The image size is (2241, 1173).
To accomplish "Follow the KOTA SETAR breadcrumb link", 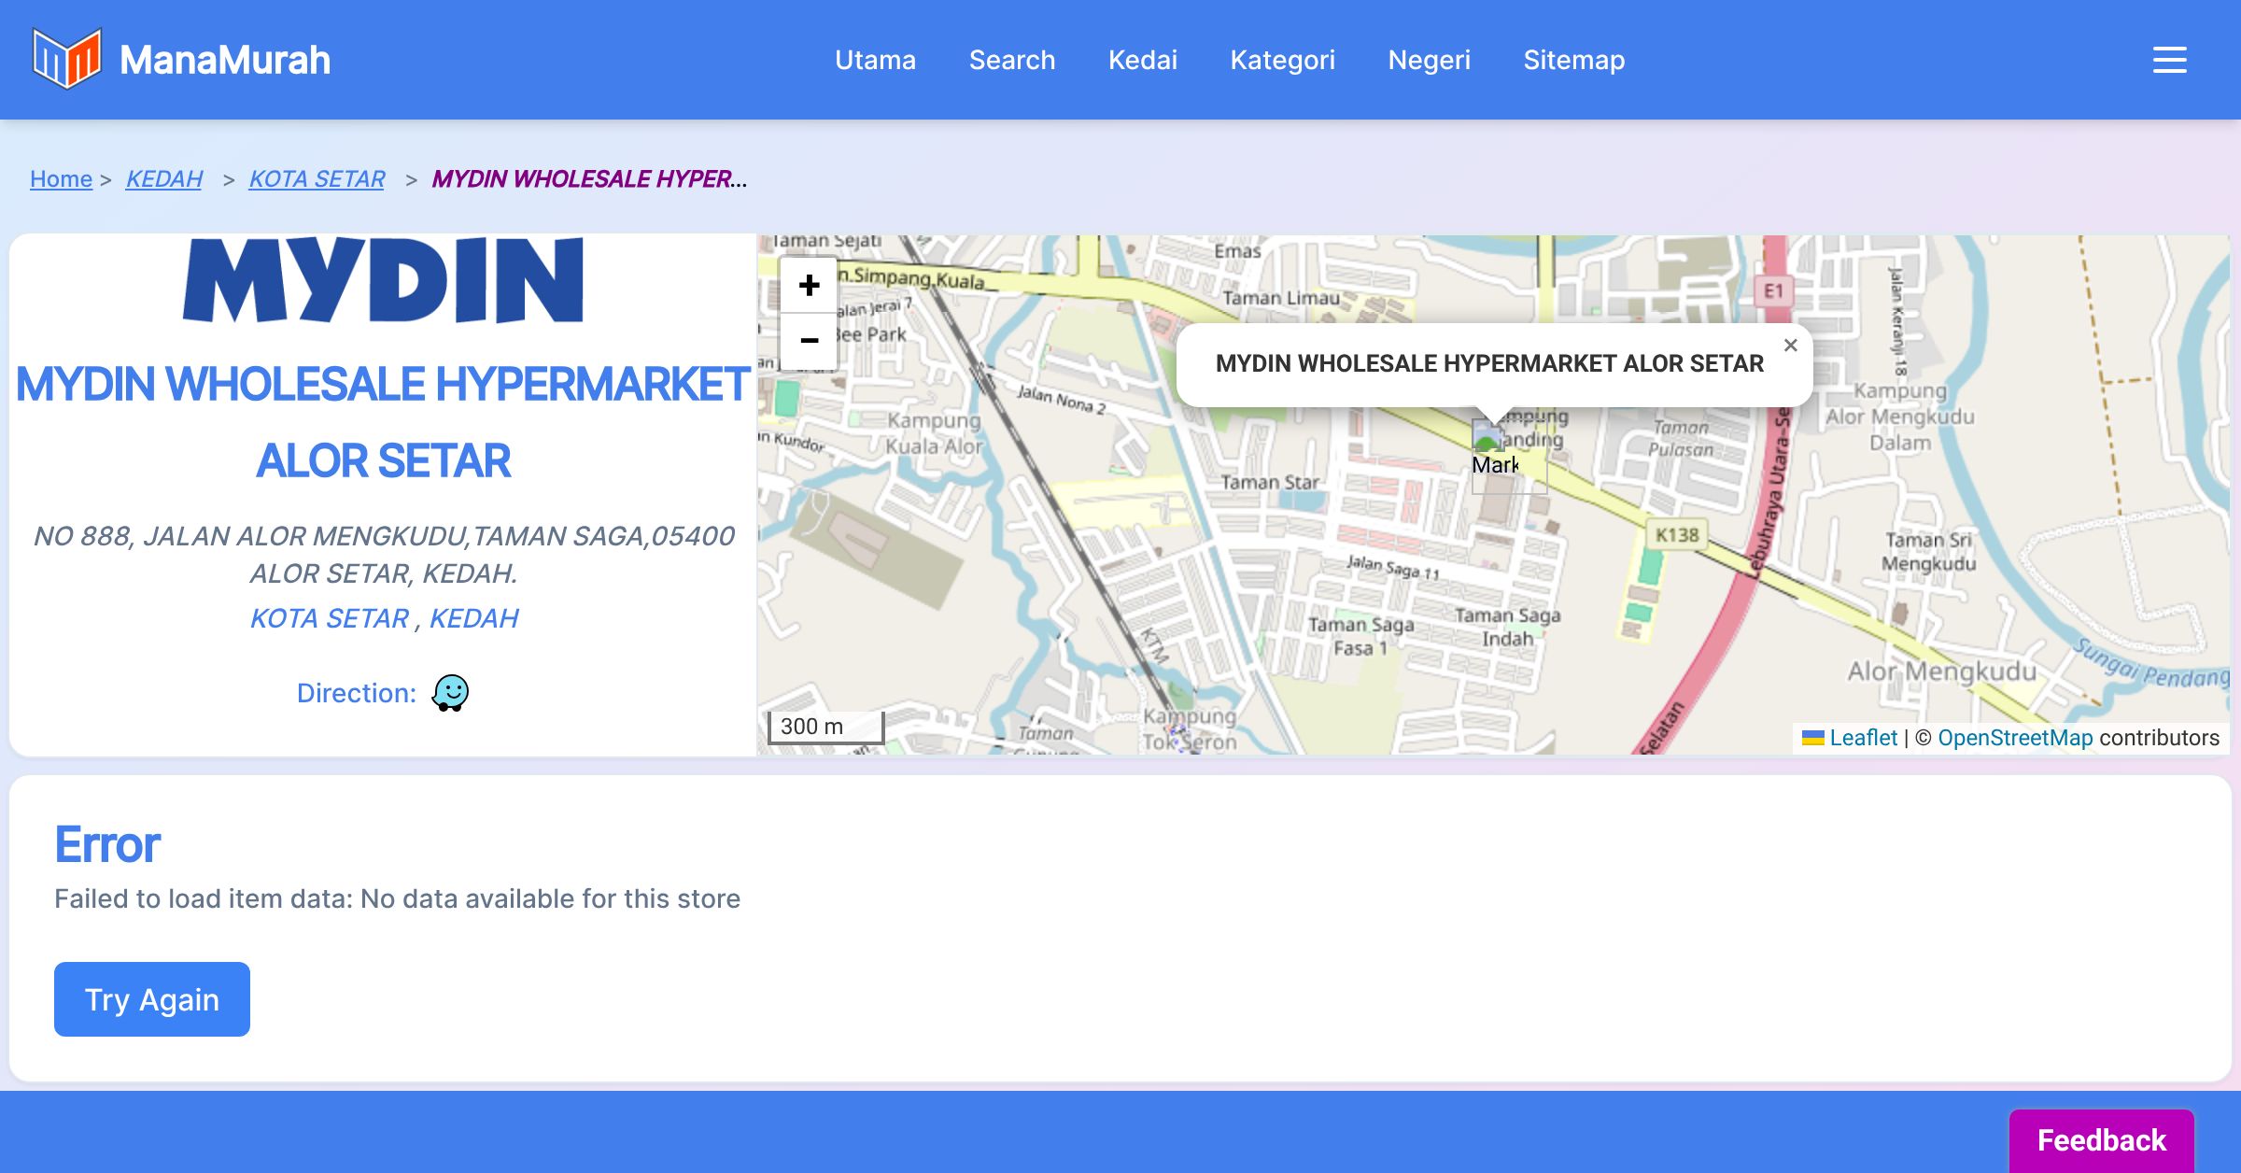I will point(317,178).
